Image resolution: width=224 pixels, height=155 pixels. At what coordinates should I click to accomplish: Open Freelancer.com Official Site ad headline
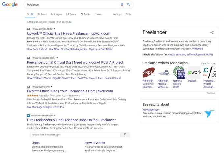tap(75, 63)
